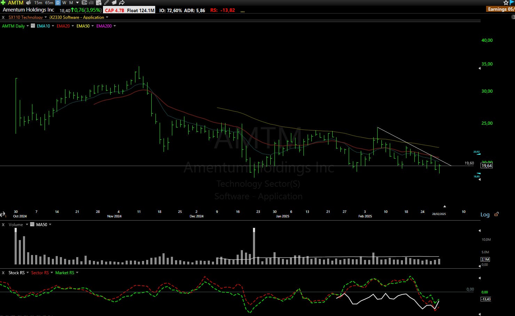Select the Weekly (W) timeframe
Screen dimensions: 515x316
coord(64,2)
